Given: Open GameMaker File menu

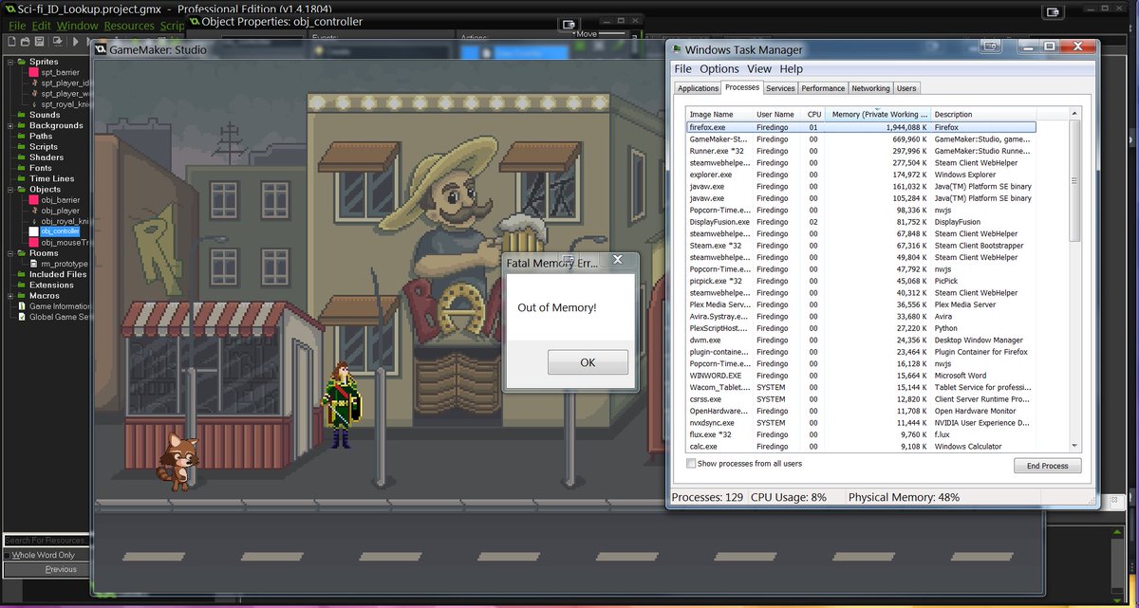Looking at the screenshot, I should (17, 26).
